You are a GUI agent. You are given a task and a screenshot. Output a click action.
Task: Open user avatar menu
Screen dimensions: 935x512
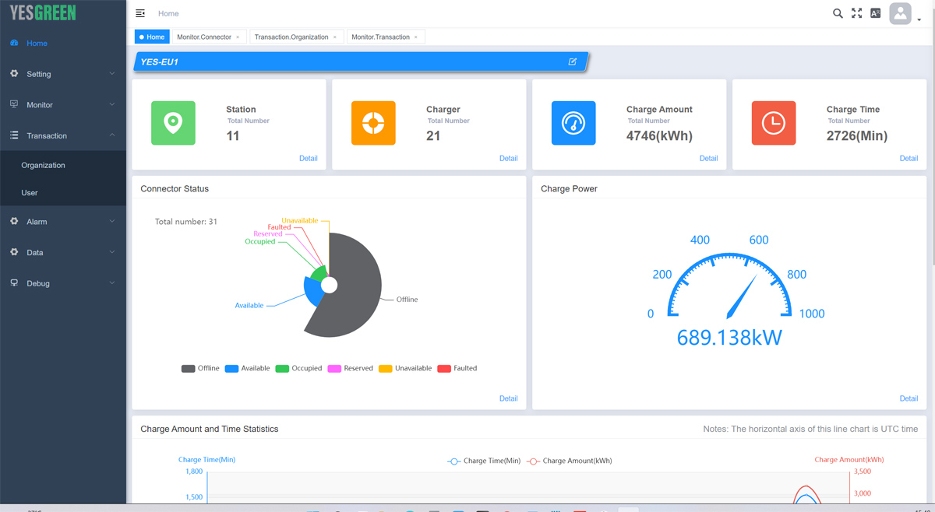pyautogui.click(x=901, y=13)
